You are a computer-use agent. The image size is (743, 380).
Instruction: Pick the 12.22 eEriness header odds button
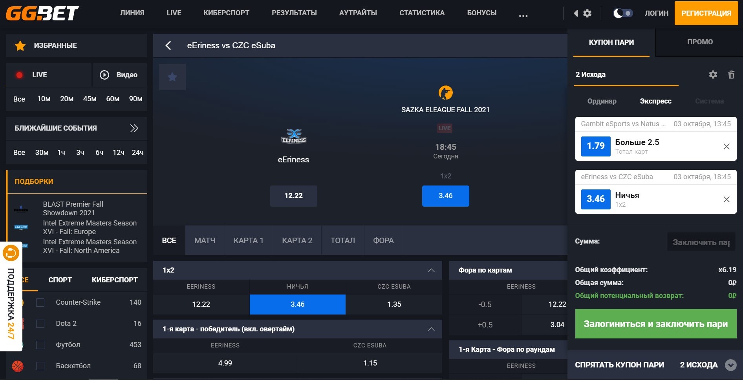coord(294,196)
